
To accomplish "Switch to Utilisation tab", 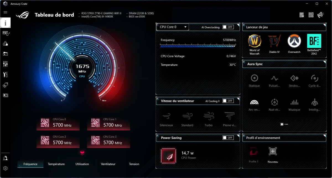I will click(x=82, y=164).
